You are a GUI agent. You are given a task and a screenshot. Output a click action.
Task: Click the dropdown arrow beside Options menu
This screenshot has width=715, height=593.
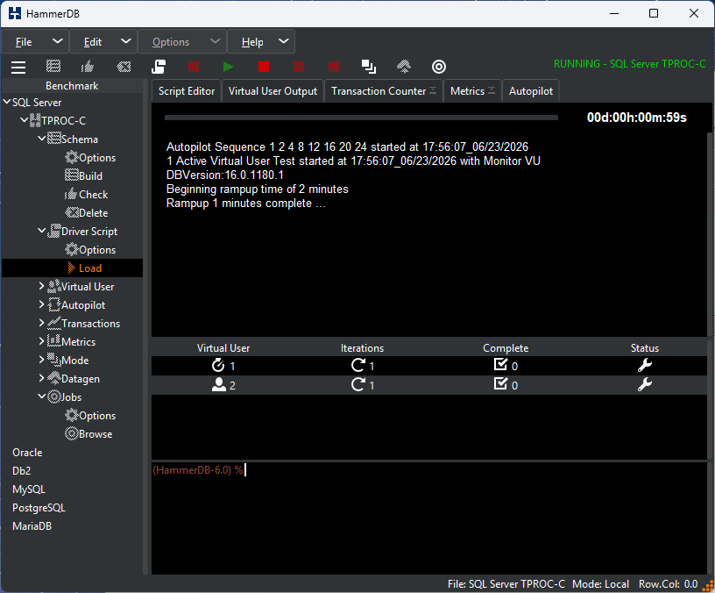(216, 41)
